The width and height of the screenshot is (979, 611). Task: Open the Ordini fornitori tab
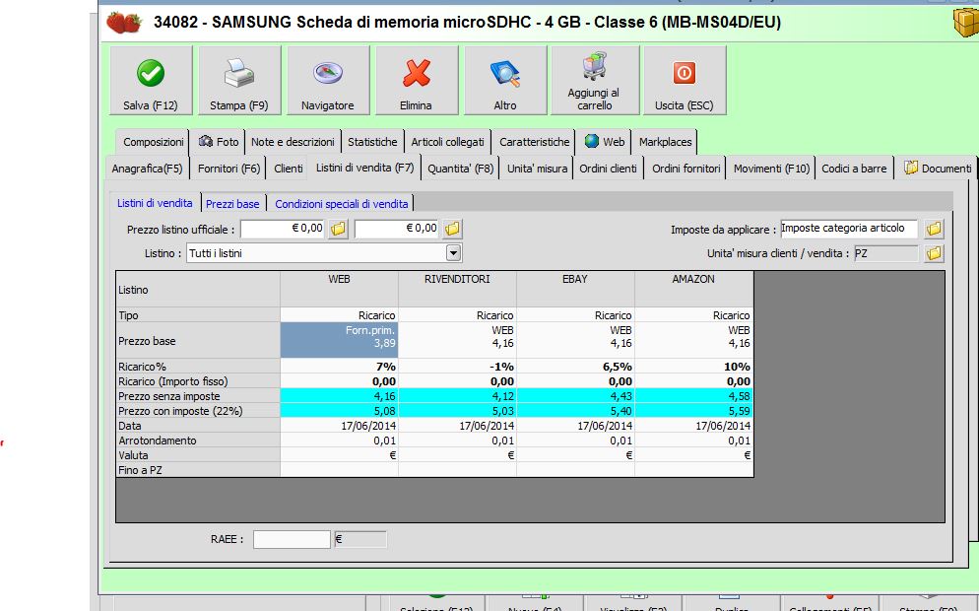click(686, 169)
